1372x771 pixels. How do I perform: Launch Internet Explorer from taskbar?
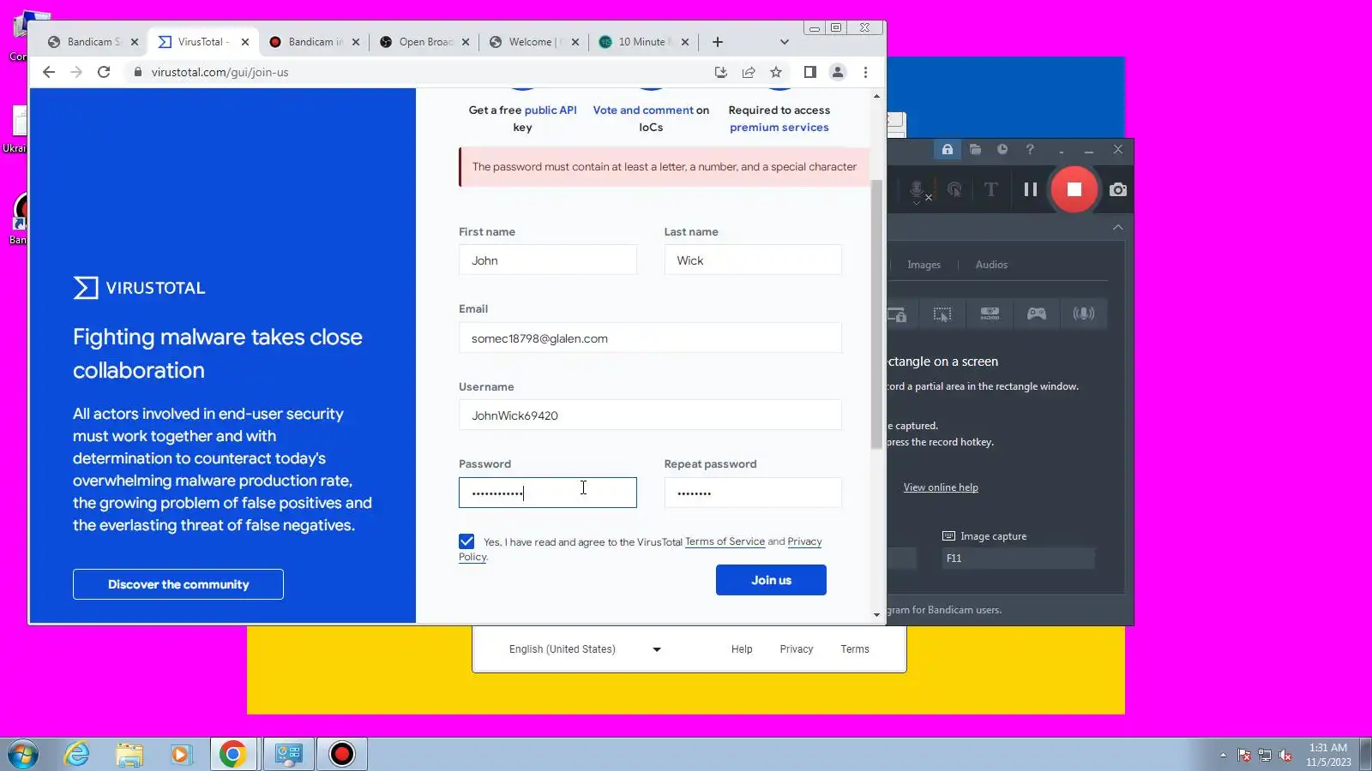coord(77,754)
